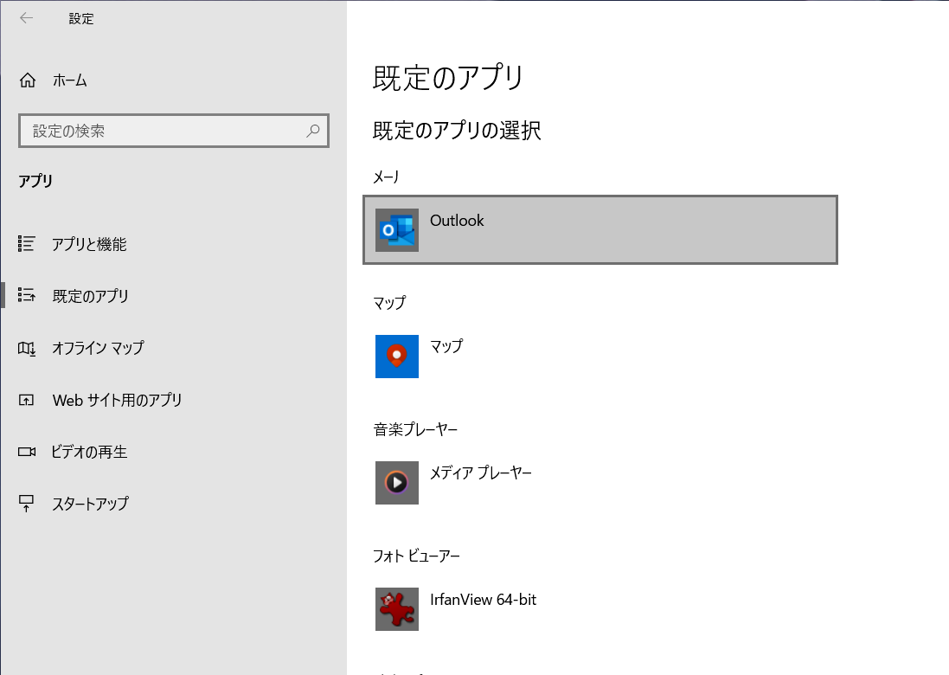
Task: Click the オフライン マップ sidebar icon
Action: pyautogui.click(x=27, y=348)
